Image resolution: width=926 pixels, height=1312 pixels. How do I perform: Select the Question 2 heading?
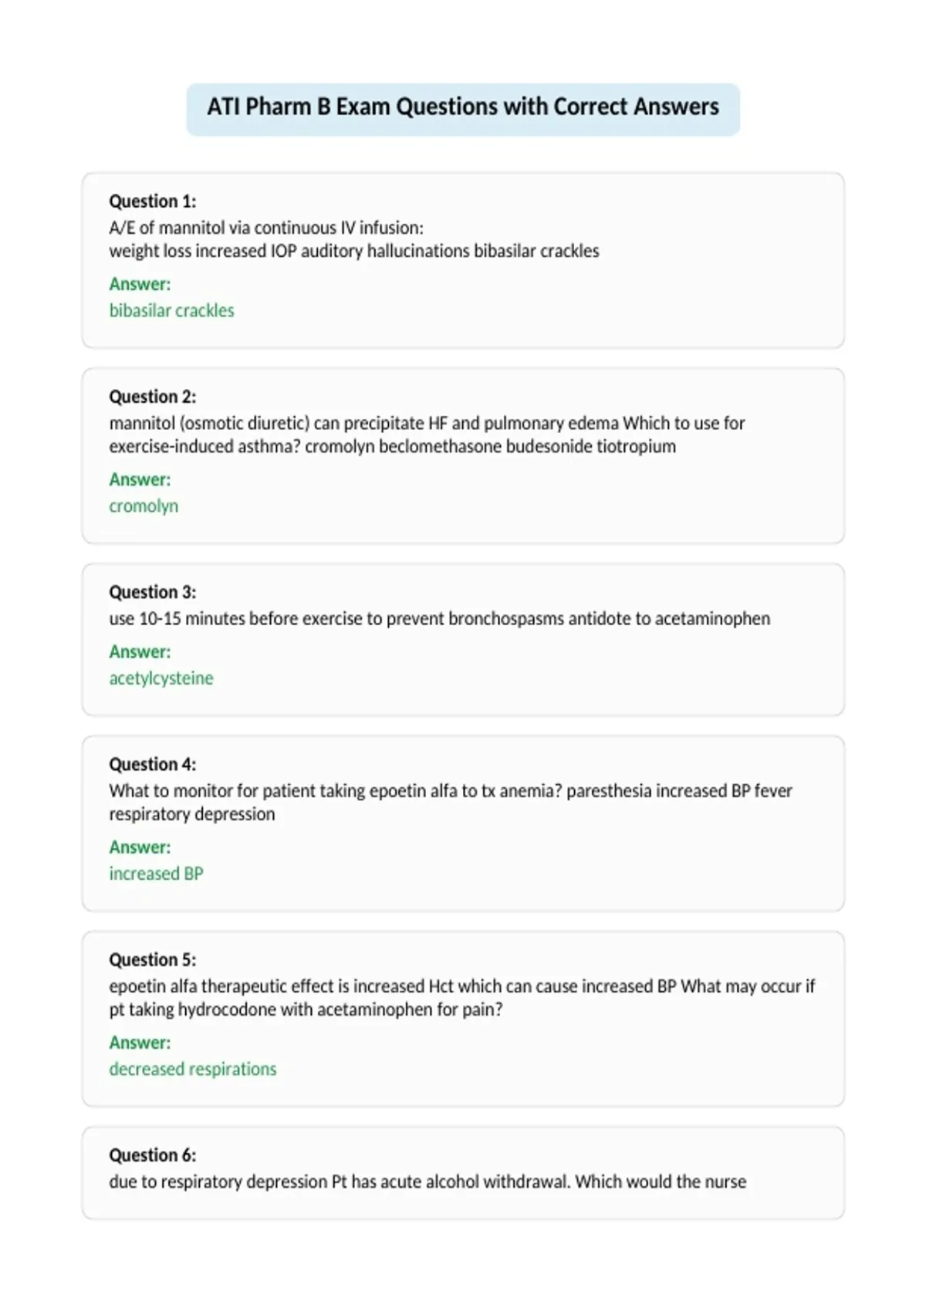[x=153, y=397]
